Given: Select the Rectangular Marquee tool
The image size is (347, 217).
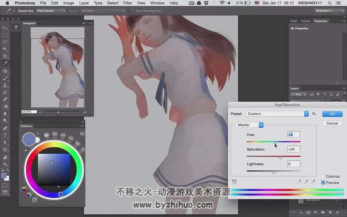Looking at the screenshot, I should [5, 35].
